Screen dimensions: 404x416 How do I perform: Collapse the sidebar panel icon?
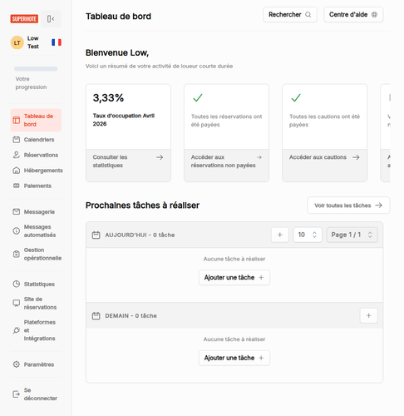[x=51, y=19]
